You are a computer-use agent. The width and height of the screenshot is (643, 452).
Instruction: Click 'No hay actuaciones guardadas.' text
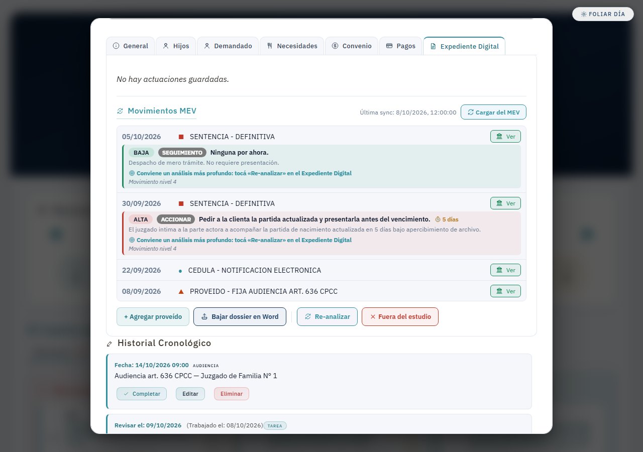coord(173,79)
